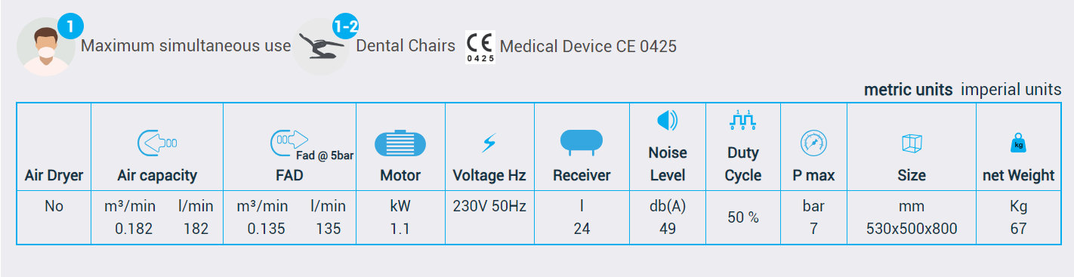Click the dental chair icon
Viewport: 1074px width, 277px height.
[321, 47]
